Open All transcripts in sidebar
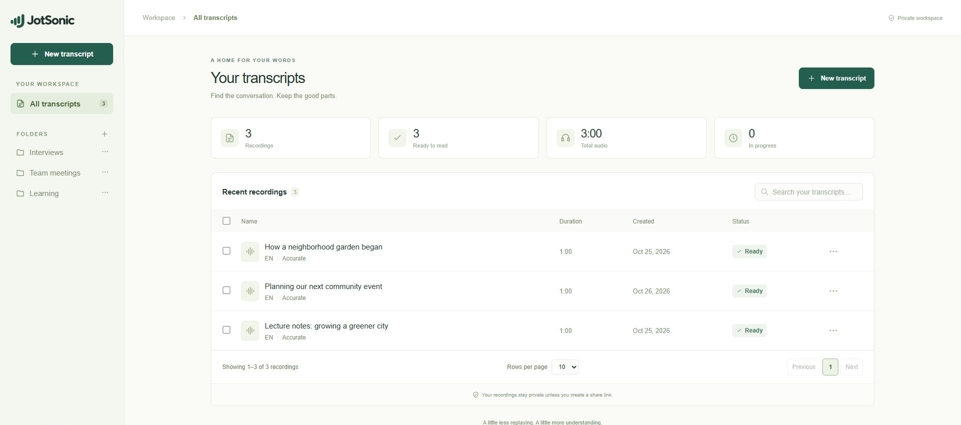 click(62, 103)
